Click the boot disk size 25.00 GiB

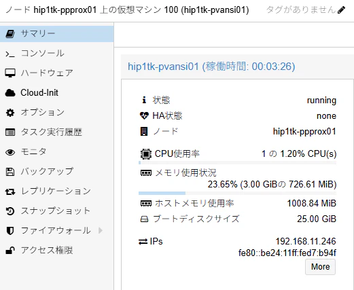317,219
